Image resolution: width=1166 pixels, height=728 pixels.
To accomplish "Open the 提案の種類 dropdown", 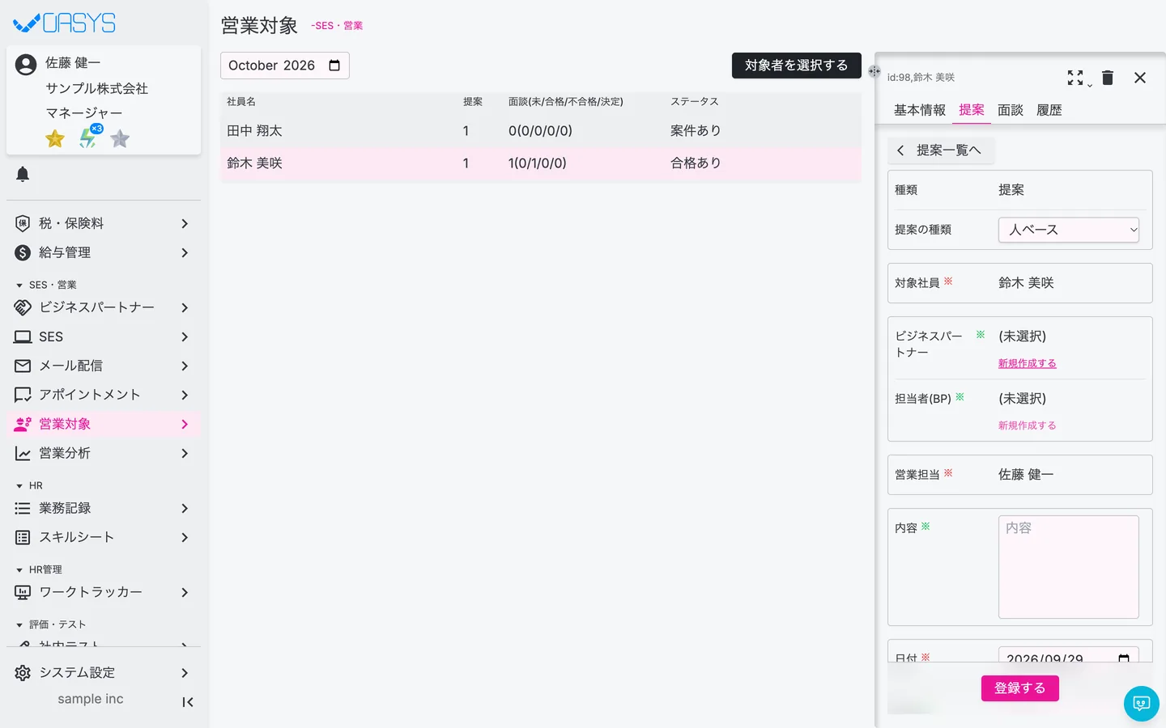I will point(1069,230).
